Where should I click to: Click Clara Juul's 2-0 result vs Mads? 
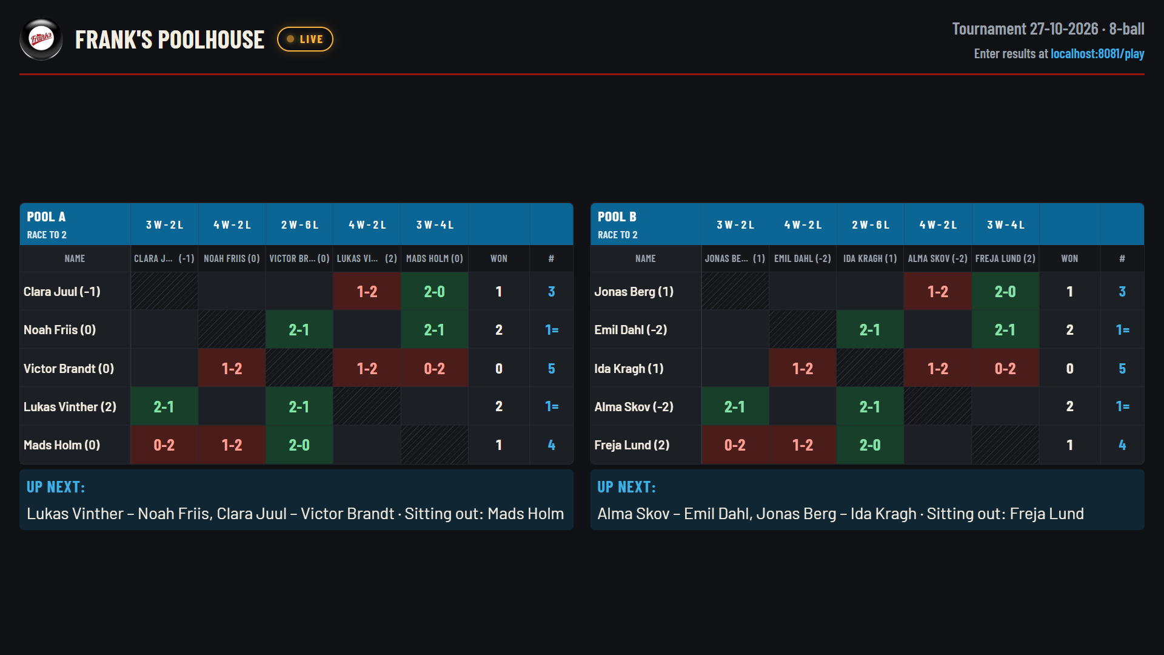pos(434,292)
